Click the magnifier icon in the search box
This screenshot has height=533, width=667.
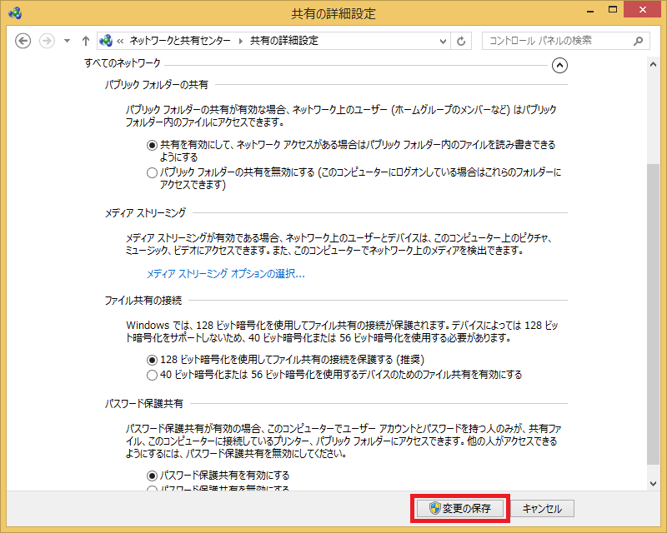[x=639, y=41]
